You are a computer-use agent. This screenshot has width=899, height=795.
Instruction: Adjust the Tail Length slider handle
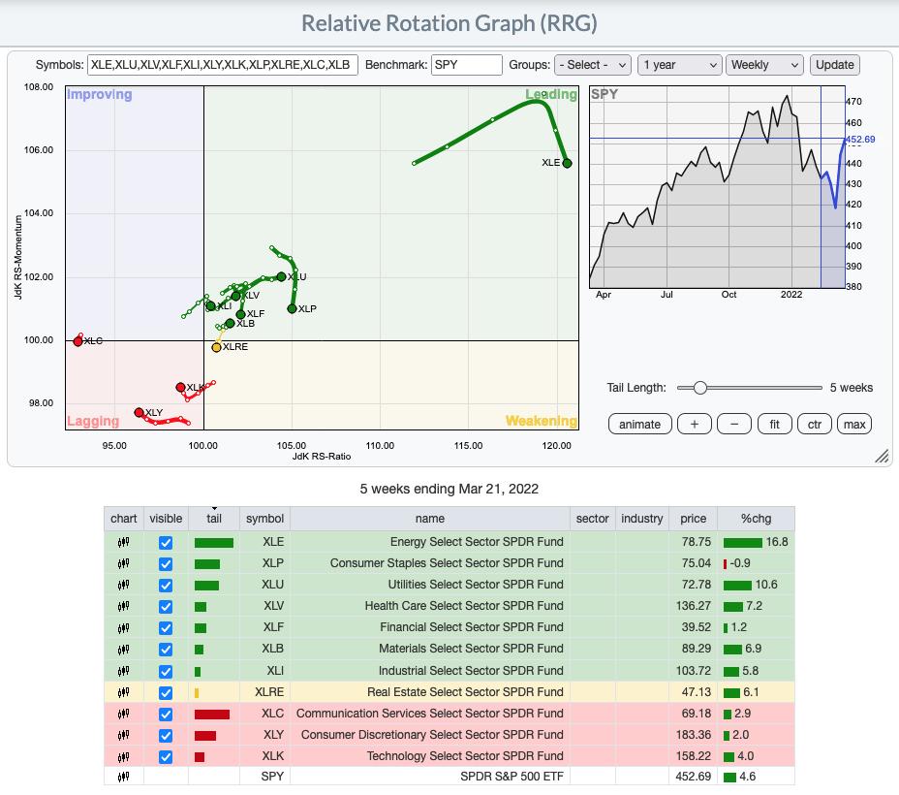699,388
